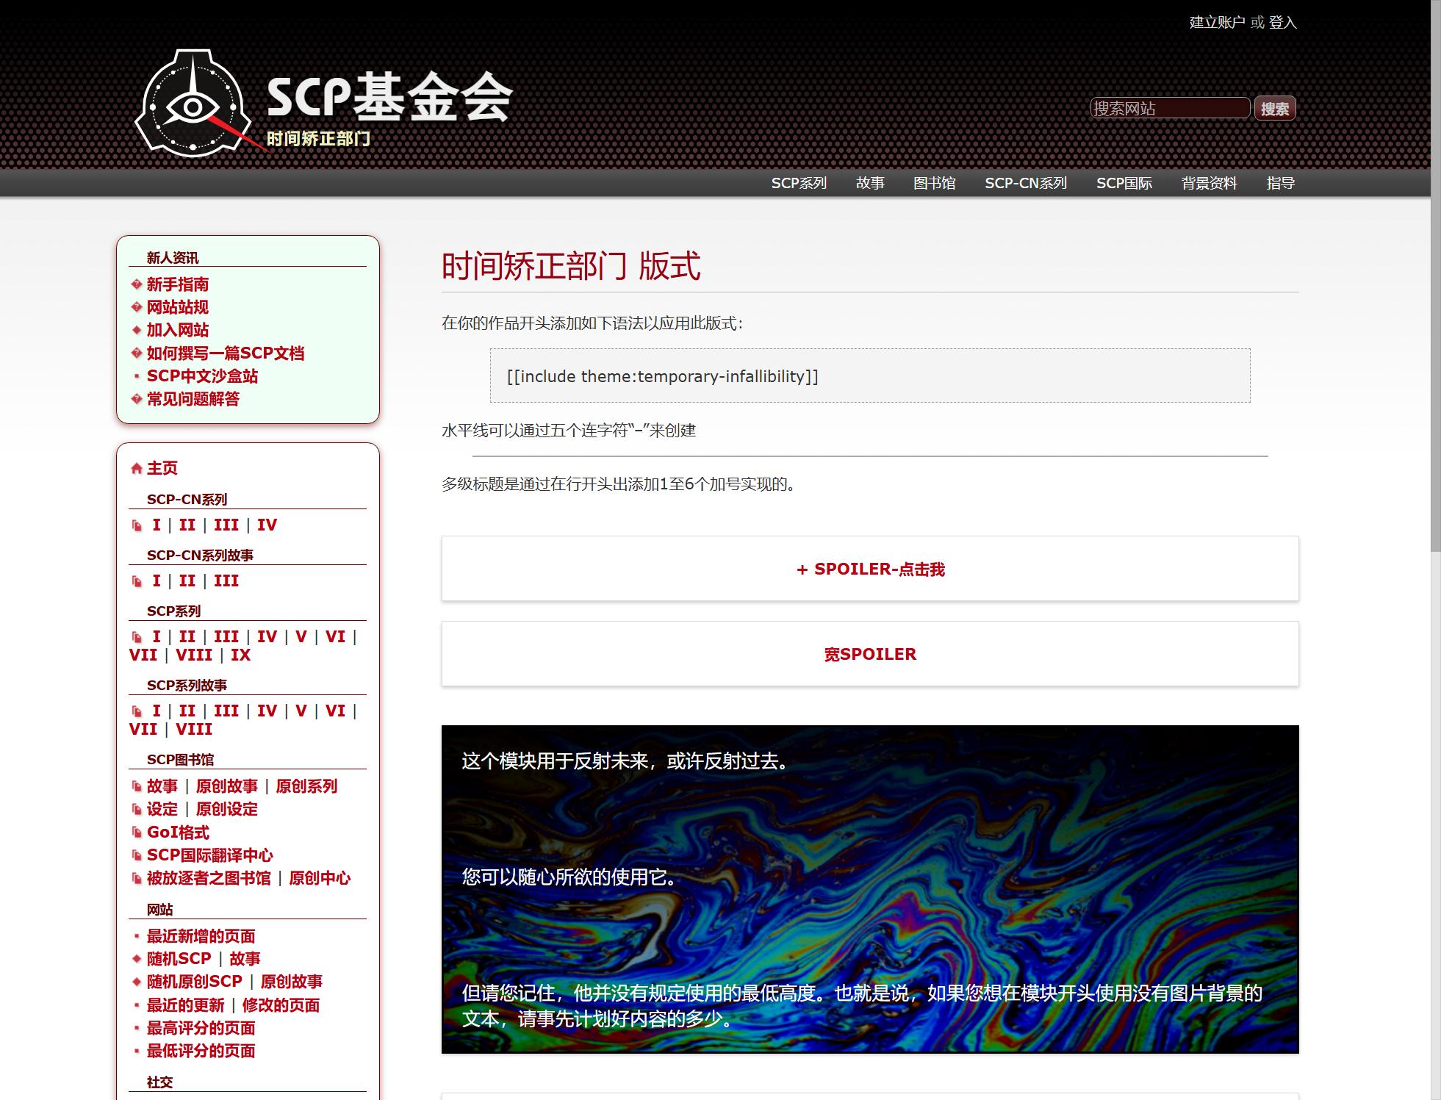Click the document icon before GoI格式
Image resolution: width=1441 pixels, height=1100 pixels.
coord(137,833)
